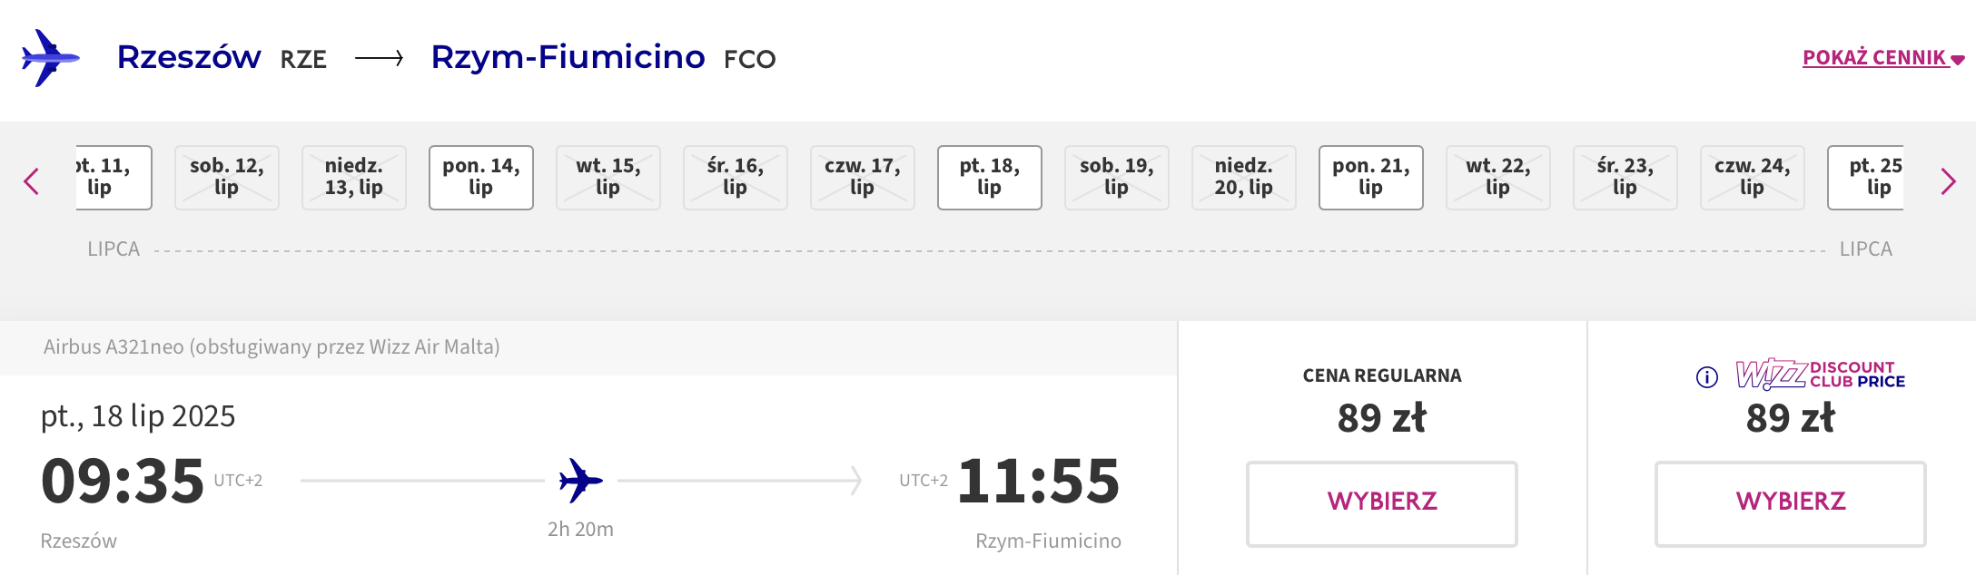Screen dimensions: 1976x575
Task: Click the śr. 16, lip date tab
Action: click(x=736, y=178)
